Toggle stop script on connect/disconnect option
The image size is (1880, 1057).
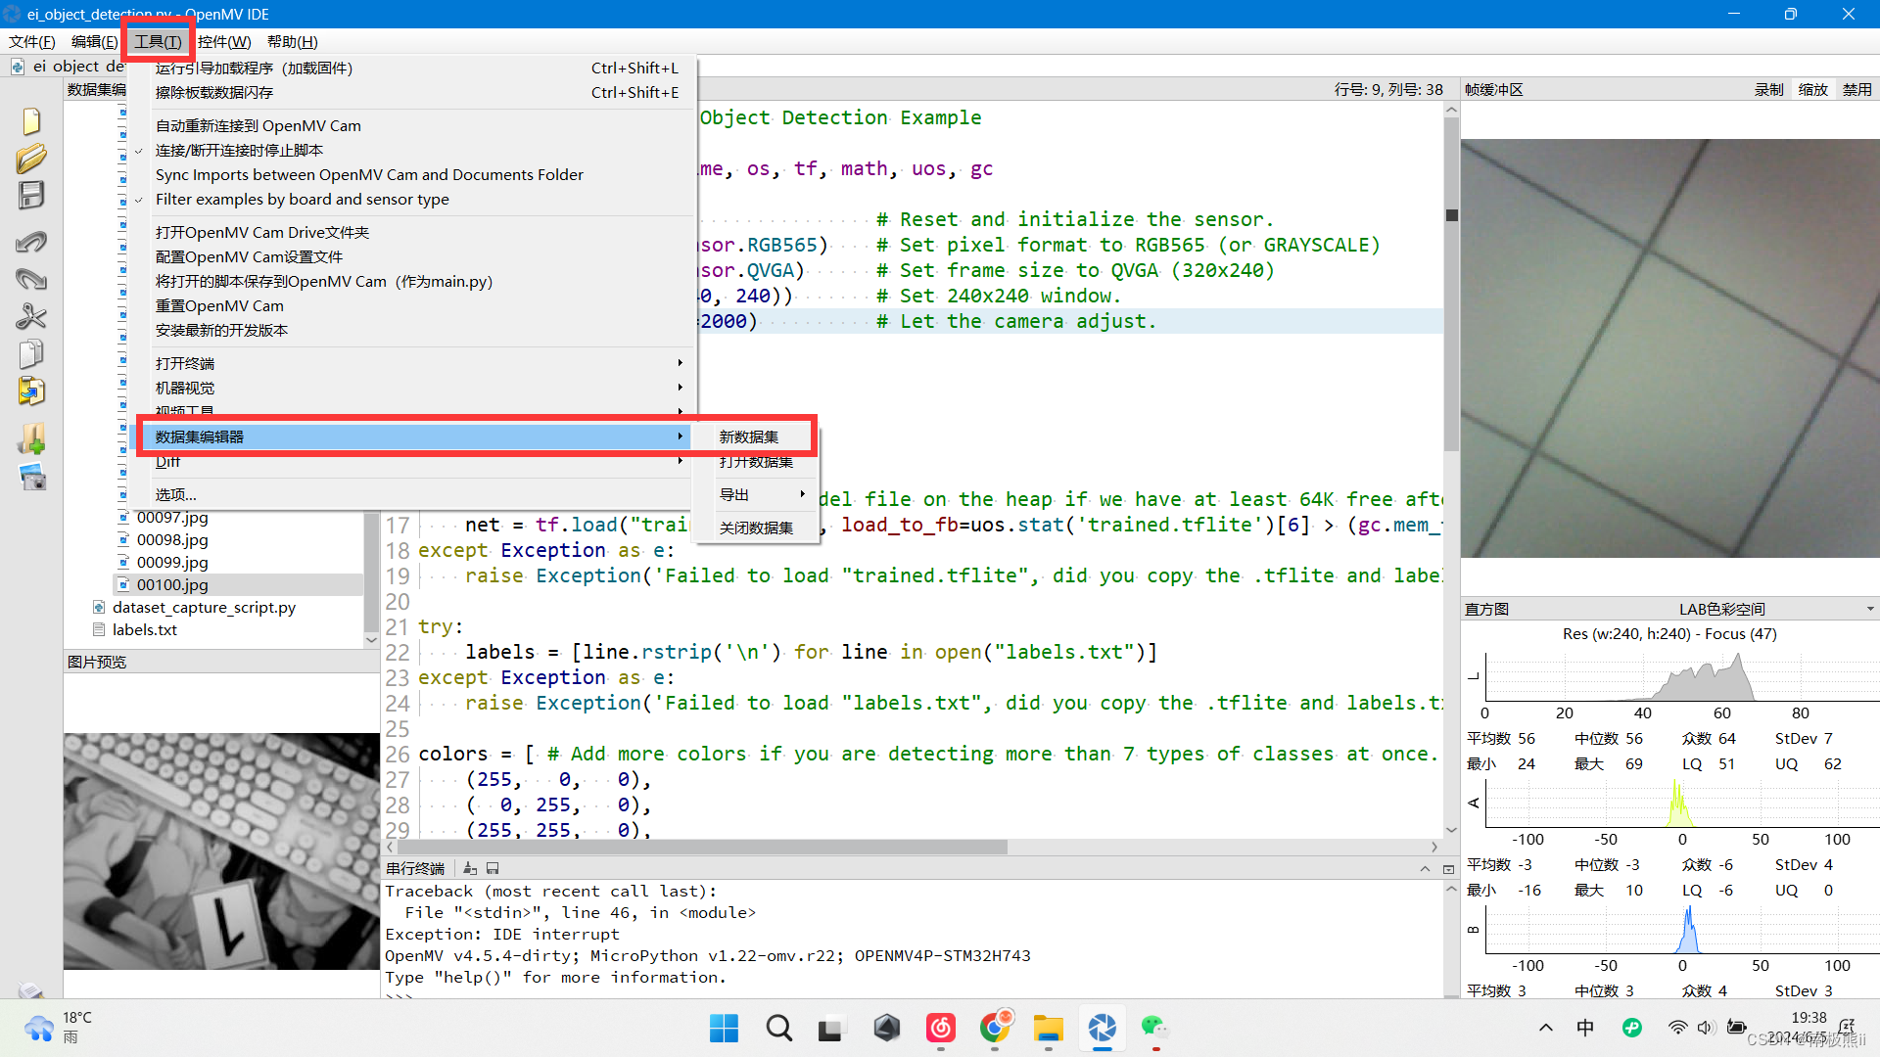coord(239,150)
